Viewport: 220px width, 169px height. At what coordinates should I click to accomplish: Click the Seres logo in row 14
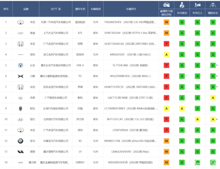coord(21,163)
